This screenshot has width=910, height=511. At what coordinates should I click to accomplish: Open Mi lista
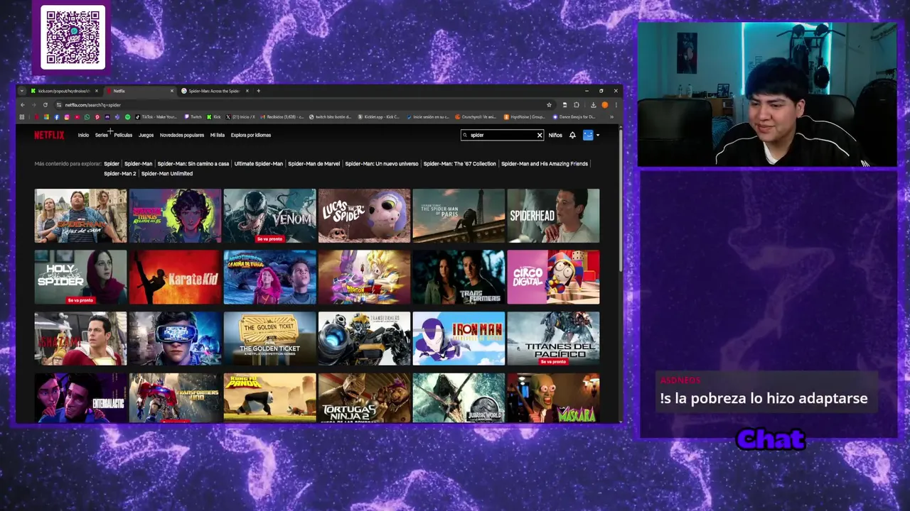pyautogui.click(x=218, y=135)
